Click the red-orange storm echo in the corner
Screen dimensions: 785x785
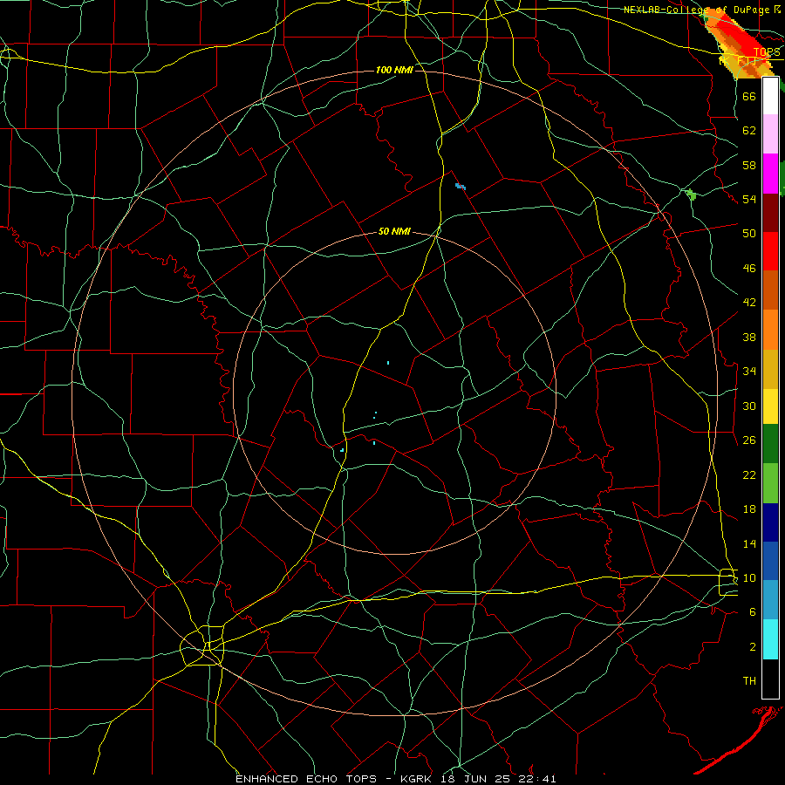click(x=740, y=43)
